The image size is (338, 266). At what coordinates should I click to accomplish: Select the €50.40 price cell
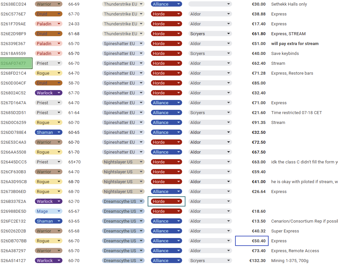tap(252, 241)
